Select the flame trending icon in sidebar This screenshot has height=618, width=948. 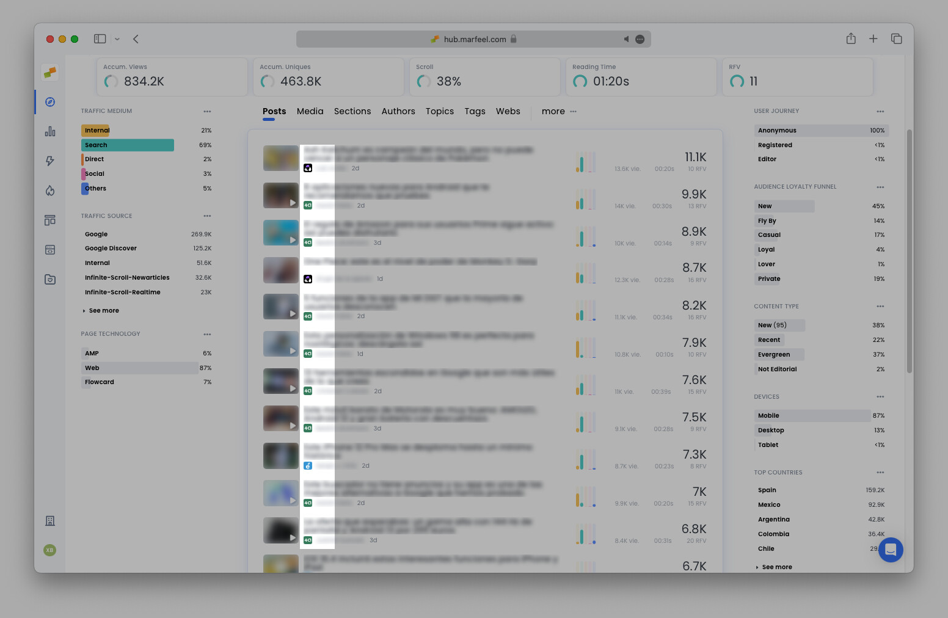[49, 191]
